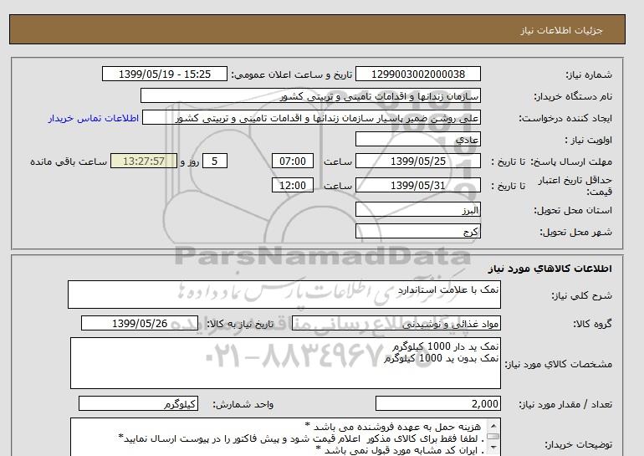Click the unit of measure field کیلوگرم

coord(138,404)
